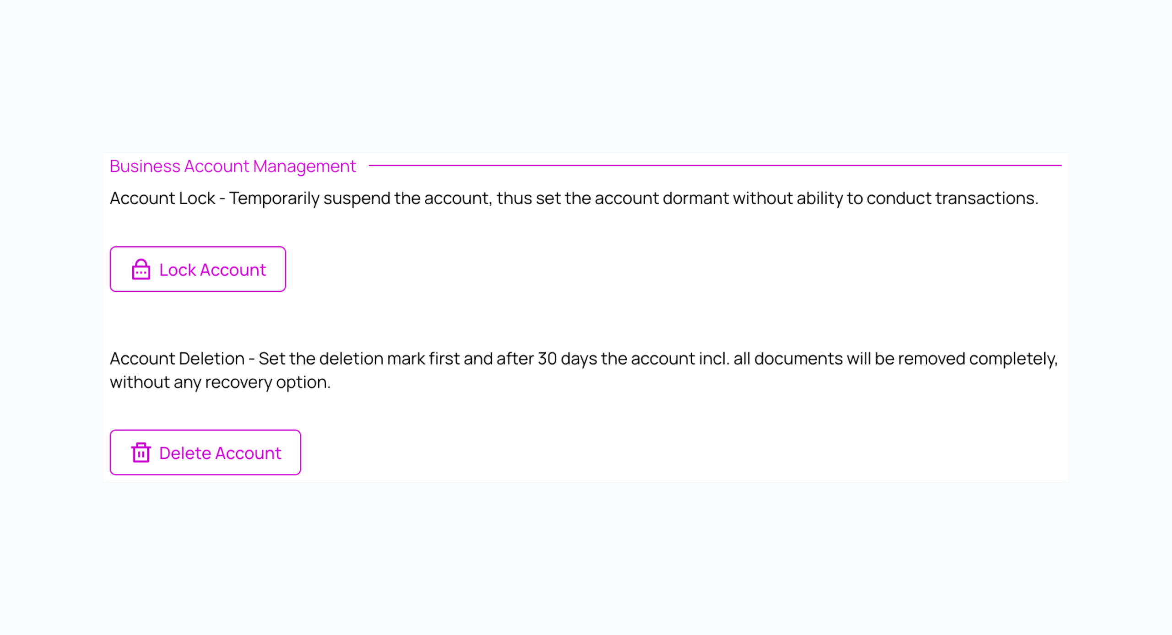Click the trash can icon in Delete Account
The image size is (1172, 635).
[x=141, y=452]
